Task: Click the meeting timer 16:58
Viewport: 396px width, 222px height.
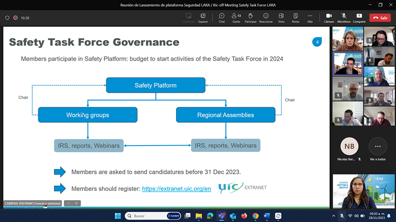Action: click(x=25, y=18)
